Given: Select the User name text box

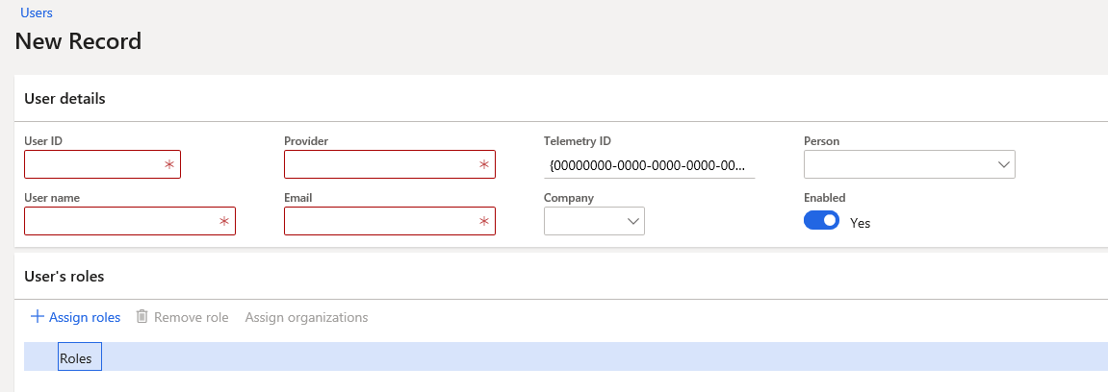Looking at the screenshot, I should [120, 222].
